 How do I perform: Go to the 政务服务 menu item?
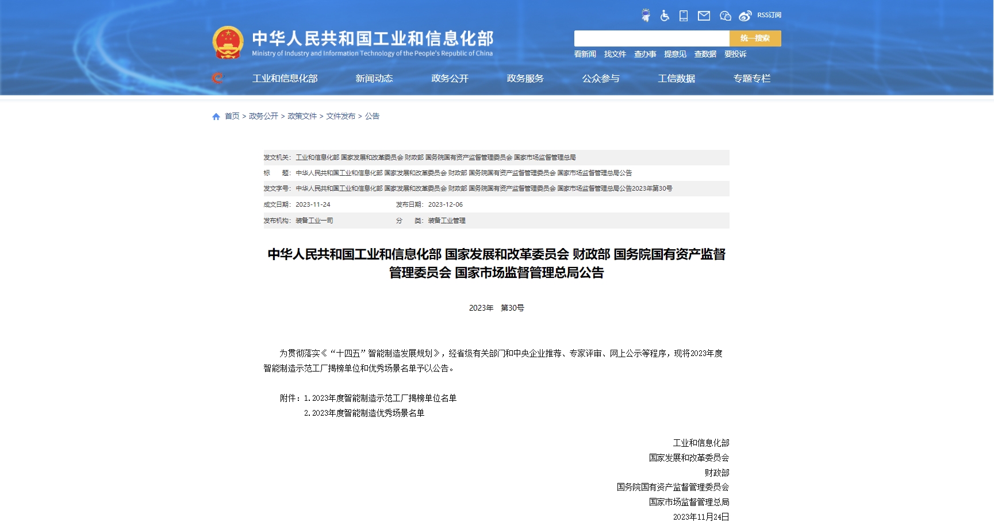525,79
